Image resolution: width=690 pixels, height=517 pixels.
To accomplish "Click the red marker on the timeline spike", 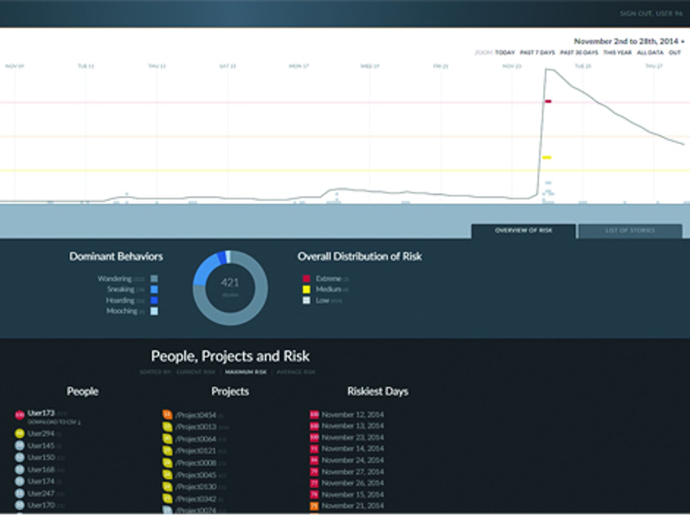I will (x=548, y=101).
